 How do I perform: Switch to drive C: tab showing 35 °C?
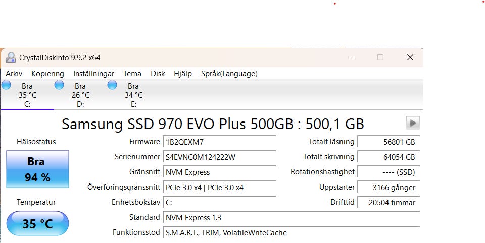click(27, 95)
